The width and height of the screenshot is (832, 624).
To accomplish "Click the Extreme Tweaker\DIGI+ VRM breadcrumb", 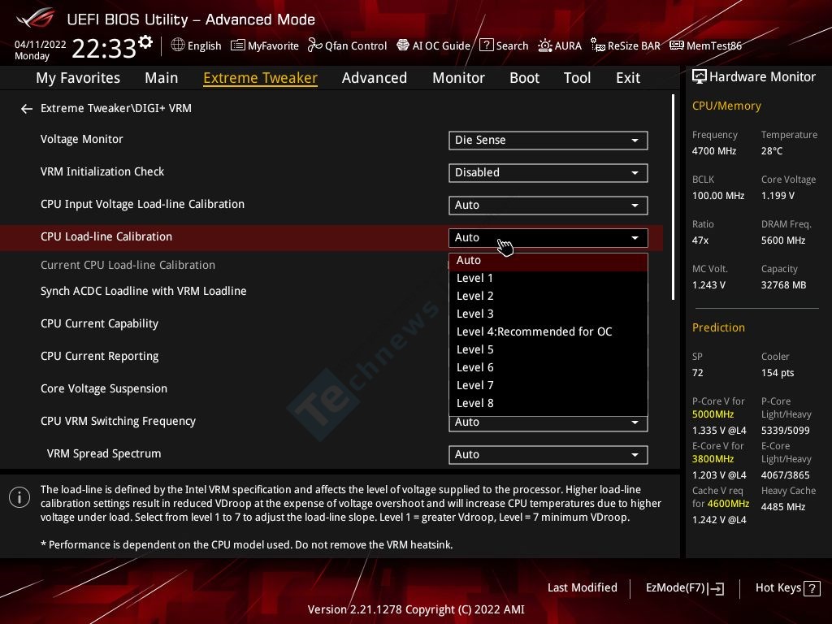I will 115,109.
